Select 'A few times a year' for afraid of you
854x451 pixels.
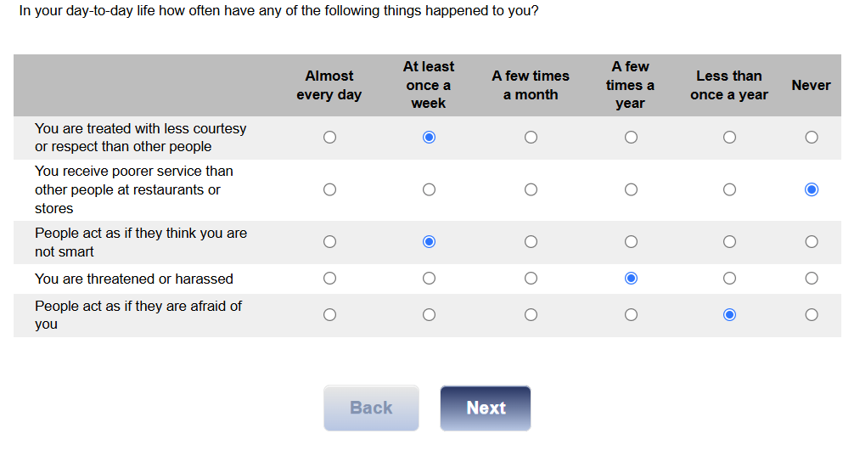pyautogui.click(x=632, y=315)
